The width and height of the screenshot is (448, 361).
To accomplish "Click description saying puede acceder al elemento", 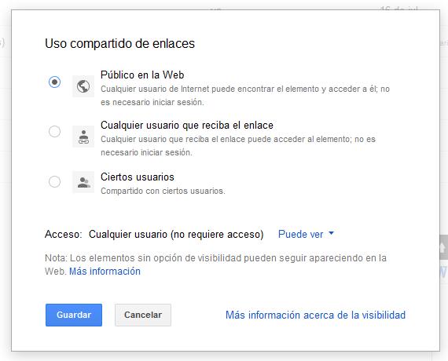I will coord(238,145).
